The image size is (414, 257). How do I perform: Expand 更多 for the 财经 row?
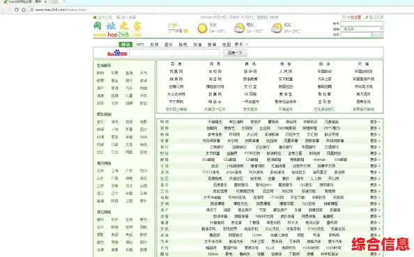[375, 153]
